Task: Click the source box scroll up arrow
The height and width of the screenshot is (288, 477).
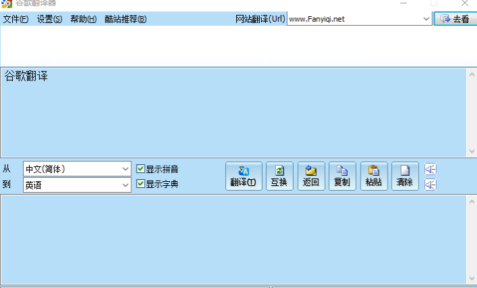Action: coord(472,74)
